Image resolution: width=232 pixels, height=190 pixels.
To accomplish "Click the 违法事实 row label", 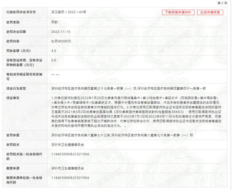I will click(x=13, y=98).
